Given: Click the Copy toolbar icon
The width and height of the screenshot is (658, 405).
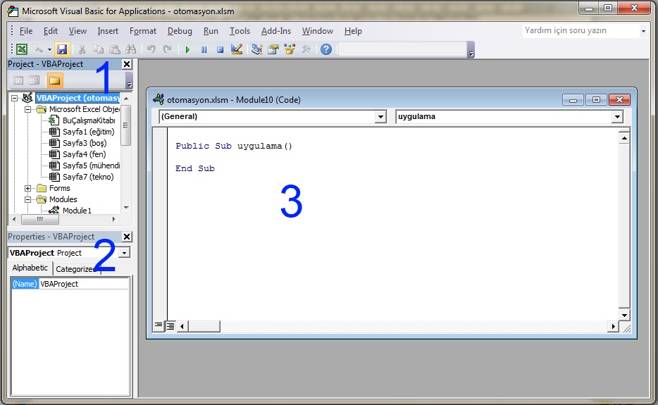Looking at the screenshot, I should (98, 49).
